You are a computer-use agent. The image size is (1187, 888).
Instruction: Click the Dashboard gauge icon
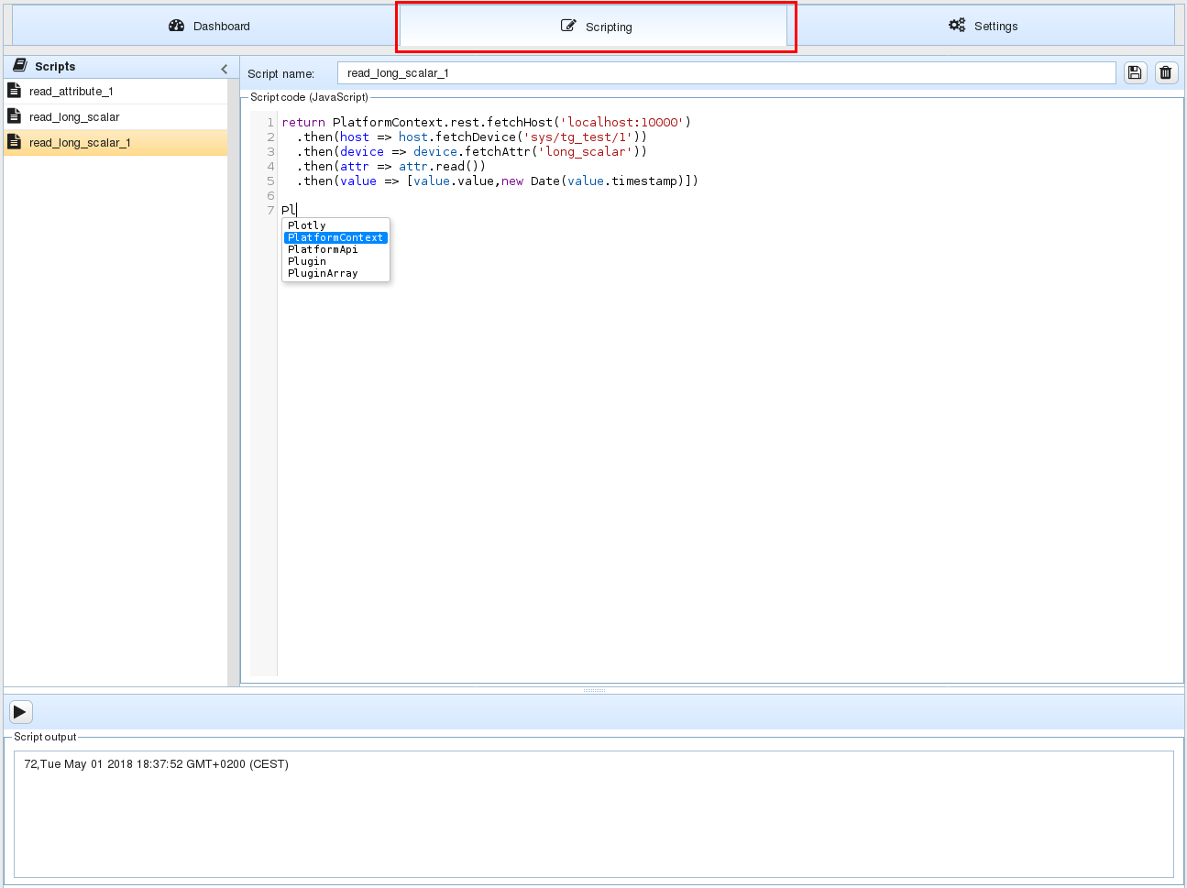(177, 26)
